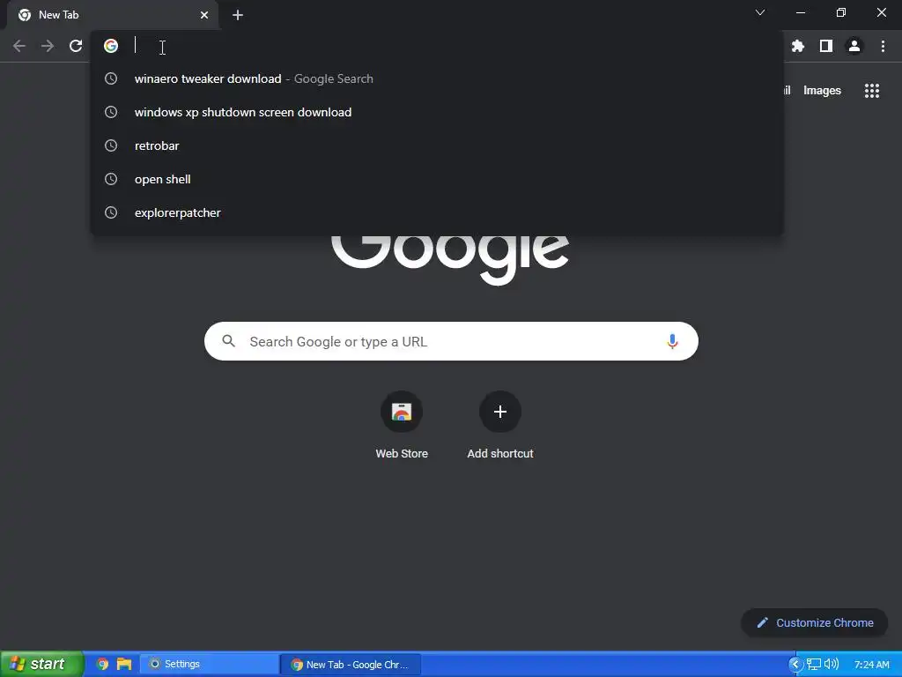902x677 pixels.
Task: Open the Extensions puzzle icon
Action: [798, 46]
